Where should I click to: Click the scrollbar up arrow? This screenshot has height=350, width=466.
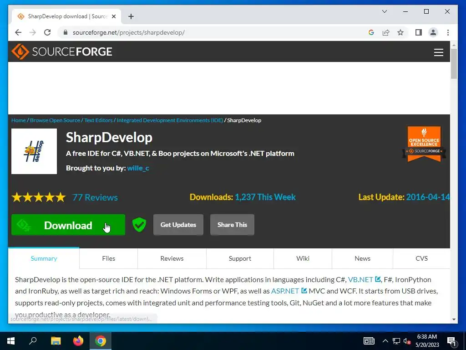pos(454,45)
